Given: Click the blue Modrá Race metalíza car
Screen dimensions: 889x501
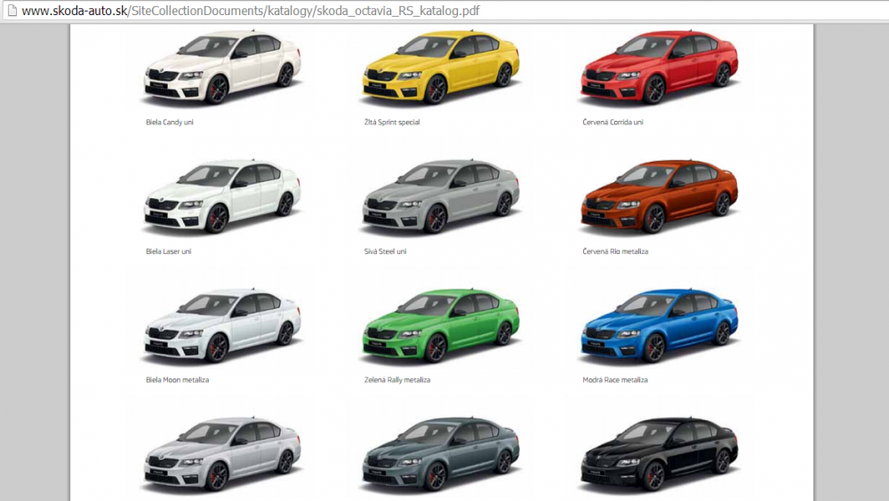Looking at the screenshot, I should click(x=660, y=325).
